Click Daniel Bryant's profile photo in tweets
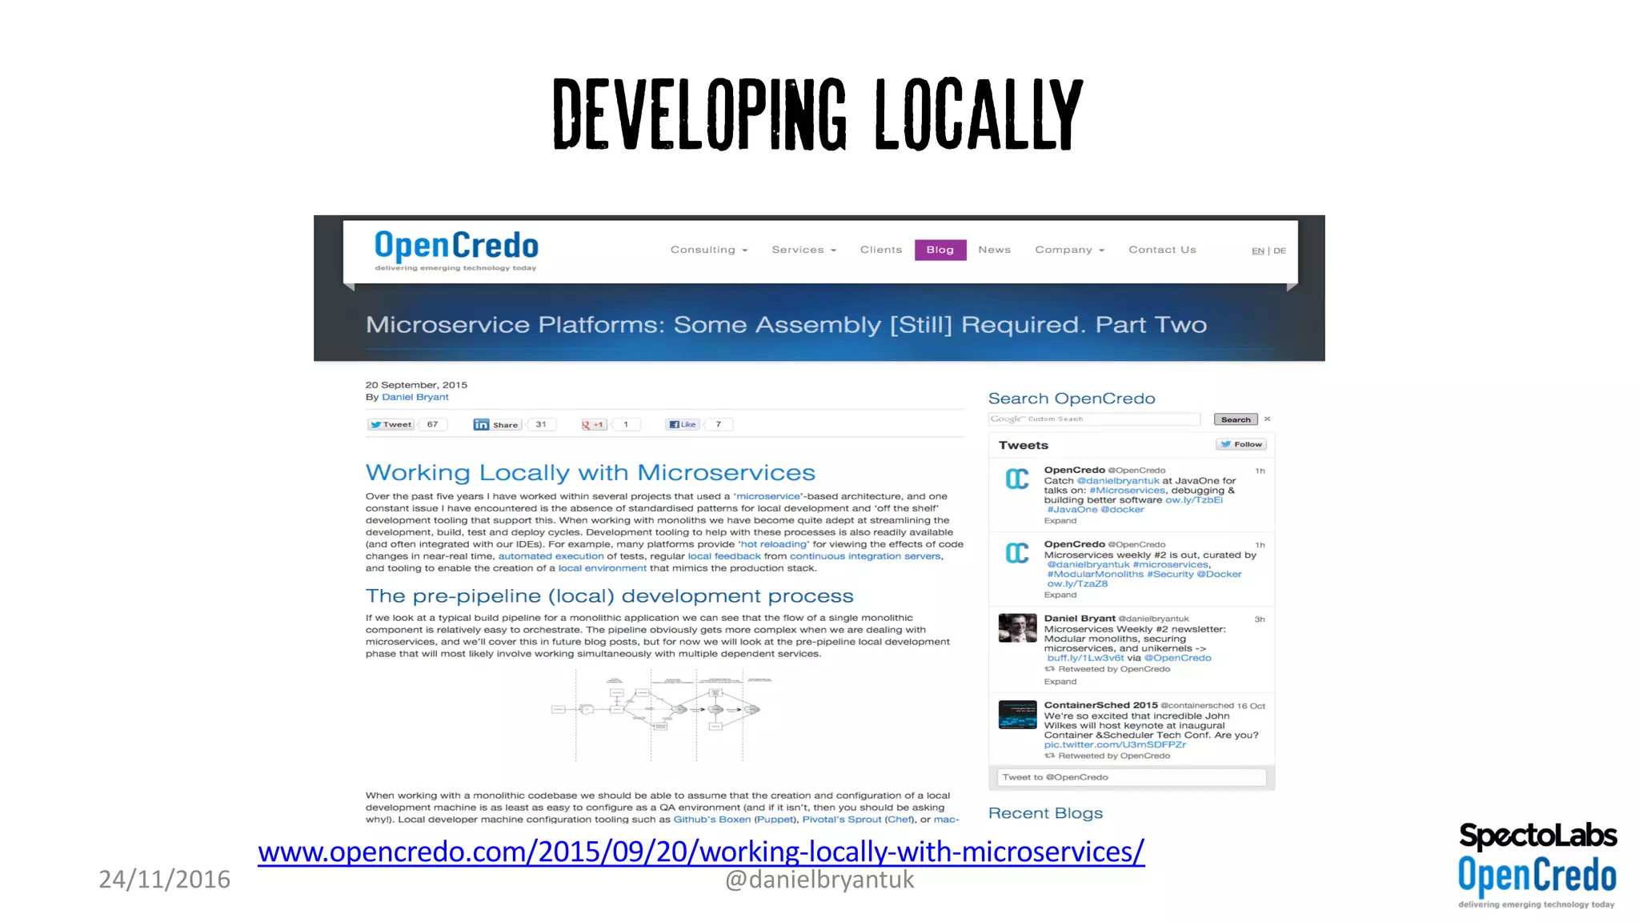This screenshot has width=1639, height=922. [1017, 628]
